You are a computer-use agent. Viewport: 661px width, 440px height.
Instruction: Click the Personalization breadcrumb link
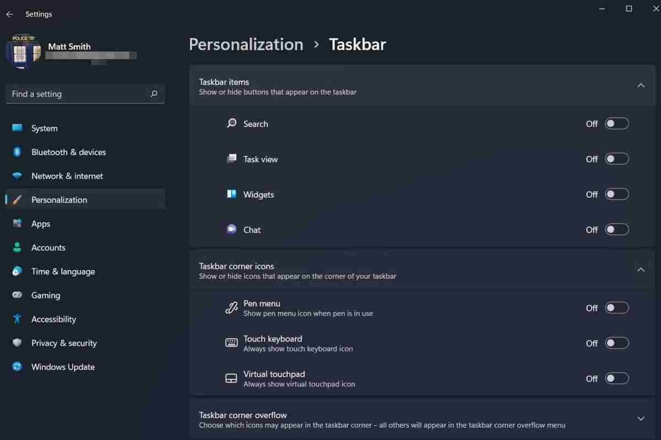coord(246,45)
